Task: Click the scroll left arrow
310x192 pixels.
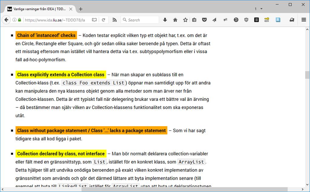Action: (2, 190)
